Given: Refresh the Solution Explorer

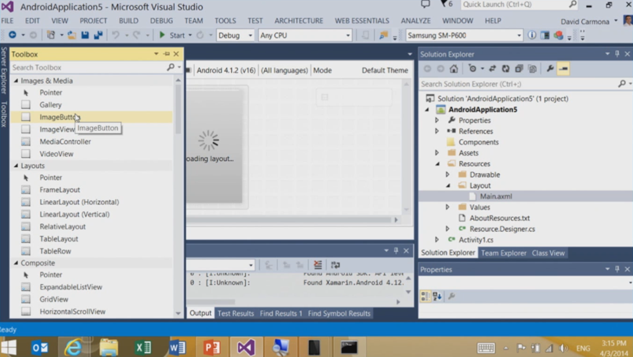Looking at the screenshot, I should coord(506,69).
